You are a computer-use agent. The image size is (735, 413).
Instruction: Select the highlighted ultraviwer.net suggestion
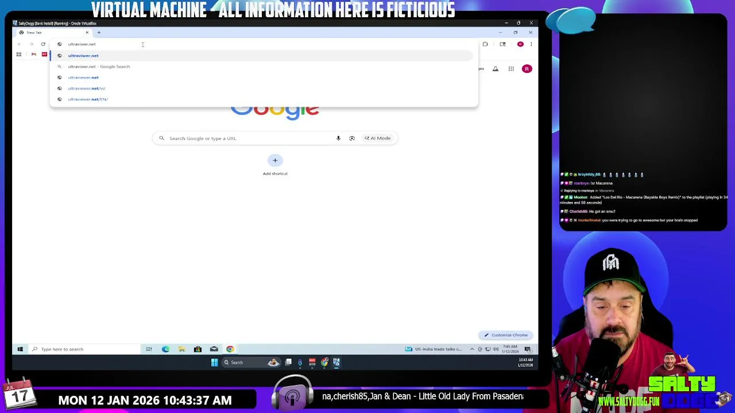coord(261,56)
